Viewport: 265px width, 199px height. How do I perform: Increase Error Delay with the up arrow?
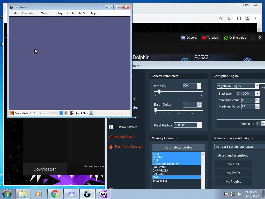pos(199,104)
